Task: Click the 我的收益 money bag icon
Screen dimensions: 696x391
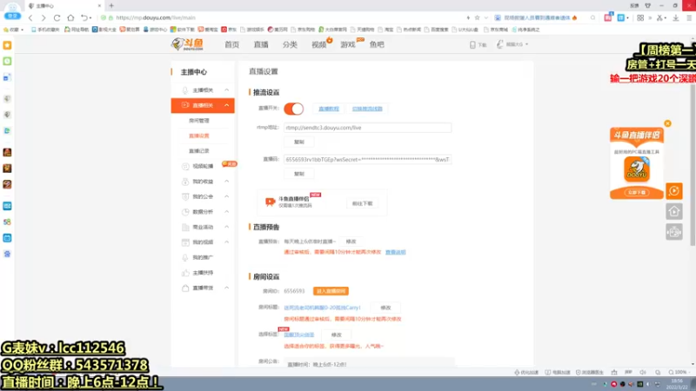Action: 185,182
